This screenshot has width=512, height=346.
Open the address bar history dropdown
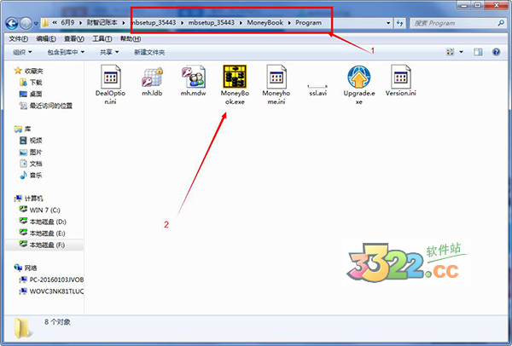[388, 23]
